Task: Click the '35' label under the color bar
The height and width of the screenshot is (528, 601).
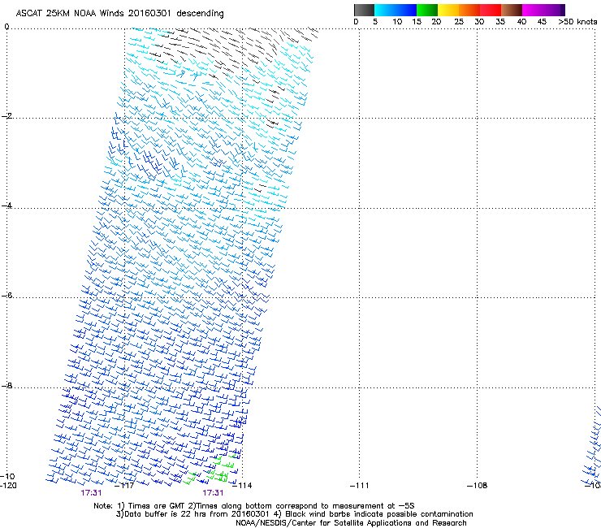Action: 500,22
